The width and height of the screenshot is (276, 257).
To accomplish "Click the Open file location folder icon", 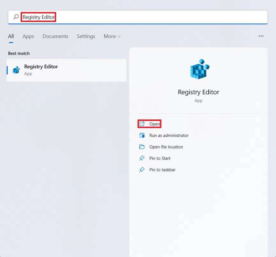I will tap(142, 147).
